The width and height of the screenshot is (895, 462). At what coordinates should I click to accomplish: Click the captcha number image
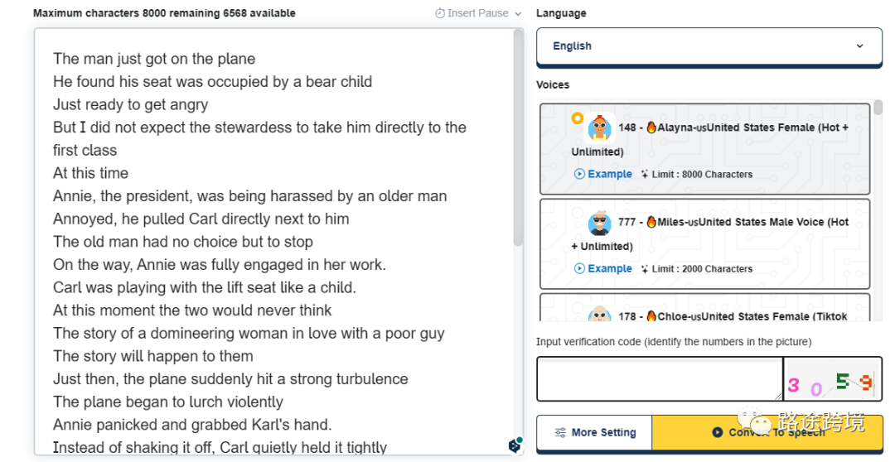833,378
